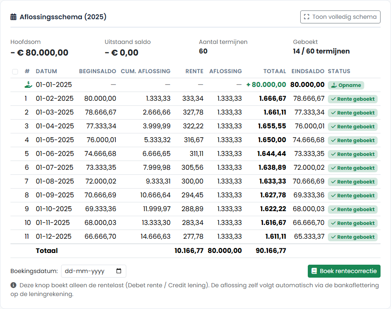The width and height of the screenshot is (391, 309).
Task: Click rente value 333,34
Action: 193,99
